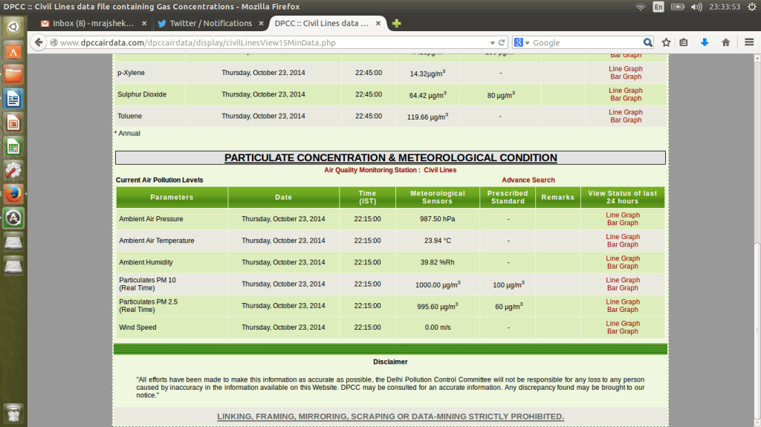Open the Trash in the launcher
This screenshot has height=427, width=761.
pyautogui.click(x=13, y=413)
